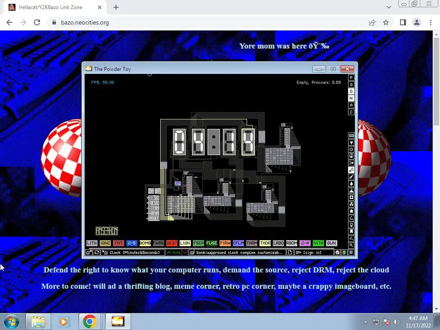Open the Windows Start menu
This screenshot has height=330, width=440.
point(11,321)
